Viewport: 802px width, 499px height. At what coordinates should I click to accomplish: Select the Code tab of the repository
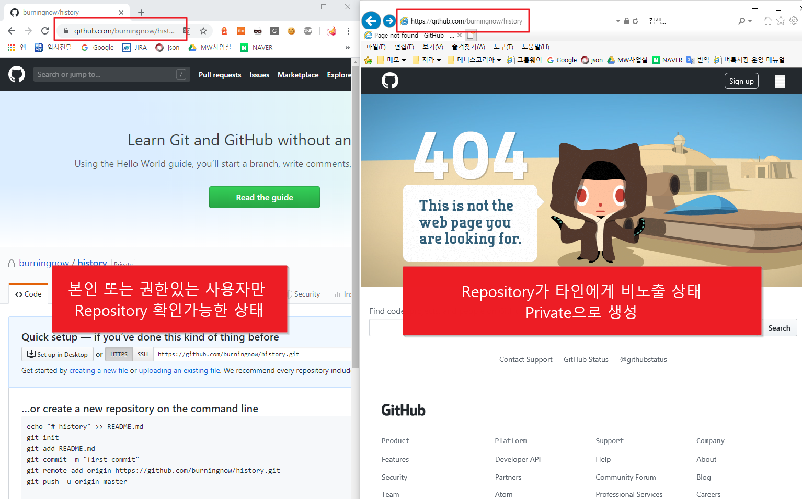28,294
